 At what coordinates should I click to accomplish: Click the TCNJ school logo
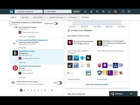(x=121, y=65)
